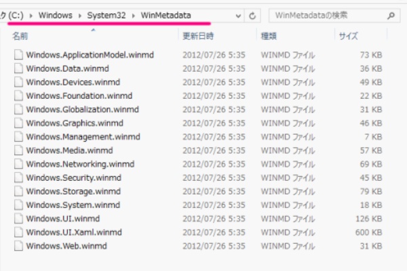Click the 73 KB size value
This screenshot has width=407, height=271.
tap(371, 55)
